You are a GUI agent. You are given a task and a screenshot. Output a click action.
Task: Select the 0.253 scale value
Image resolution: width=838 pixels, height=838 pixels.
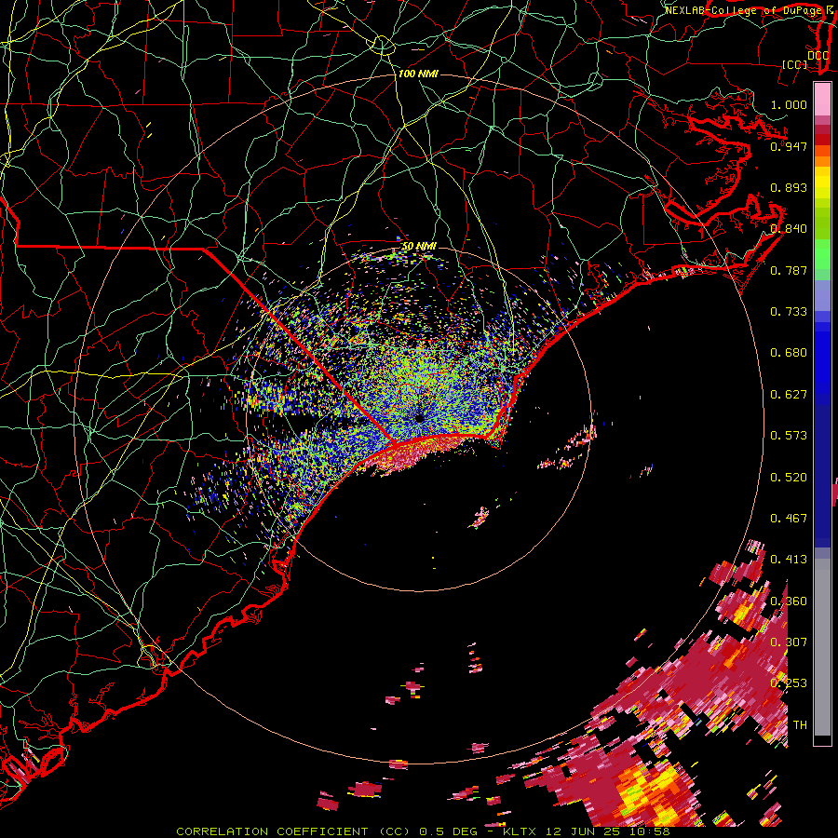789,683
